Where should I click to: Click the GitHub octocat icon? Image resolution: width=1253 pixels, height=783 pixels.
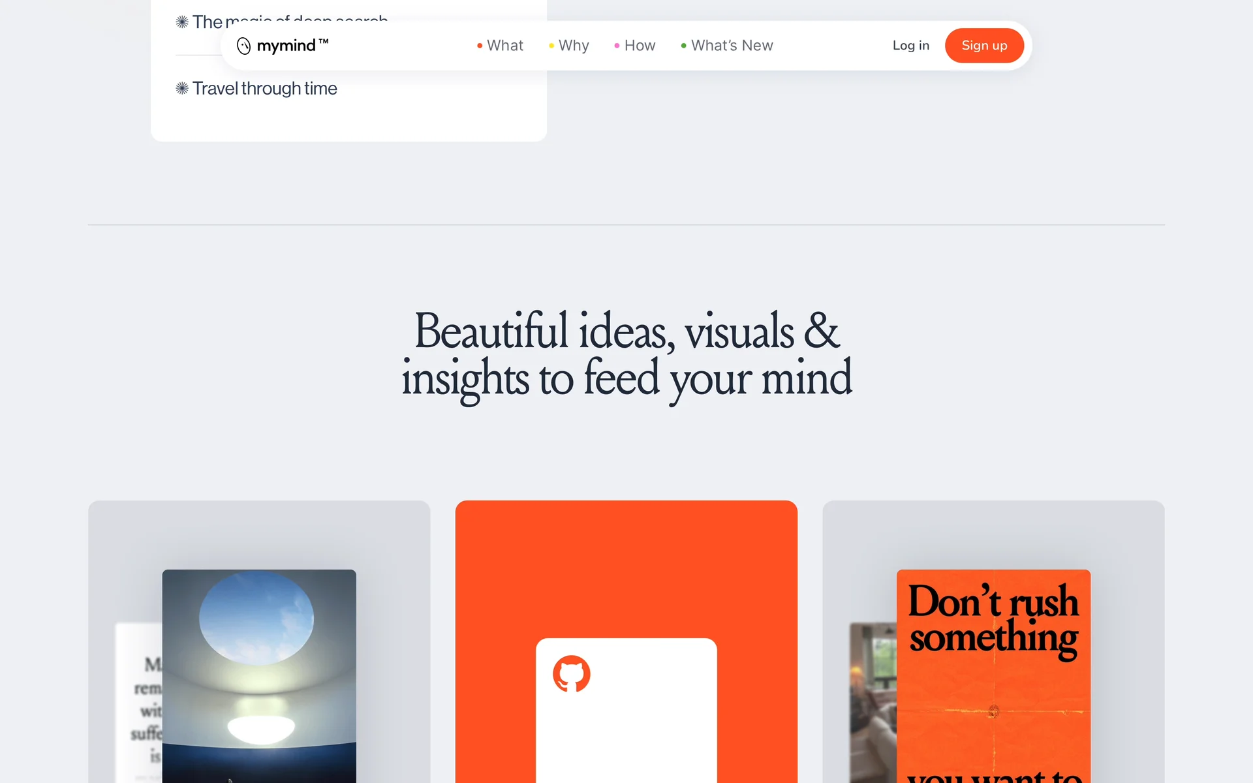572,674
